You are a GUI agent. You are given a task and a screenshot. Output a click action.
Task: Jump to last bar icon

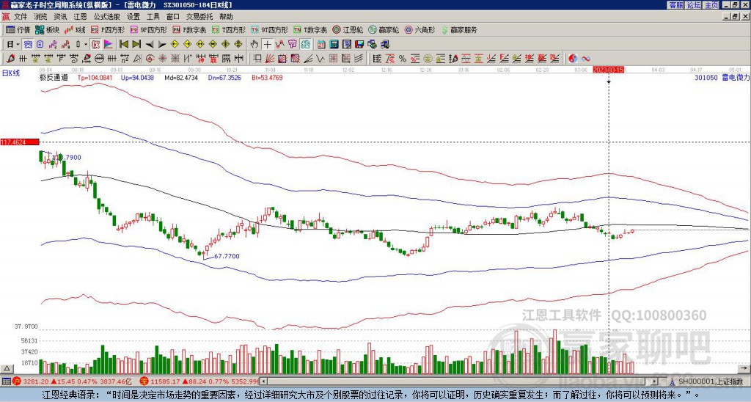136,45
